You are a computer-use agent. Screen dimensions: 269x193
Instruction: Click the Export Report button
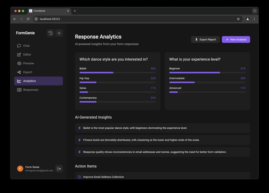pos(205,39)
